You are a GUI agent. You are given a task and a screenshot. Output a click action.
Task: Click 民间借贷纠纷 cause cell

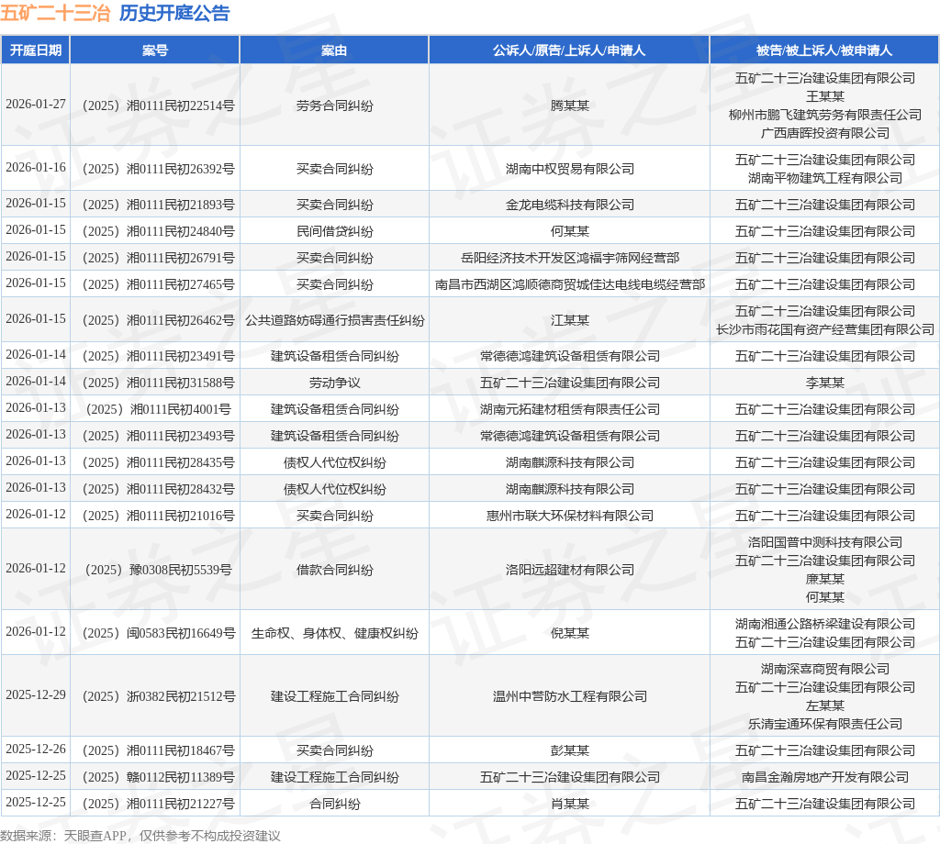click(334, 231)
